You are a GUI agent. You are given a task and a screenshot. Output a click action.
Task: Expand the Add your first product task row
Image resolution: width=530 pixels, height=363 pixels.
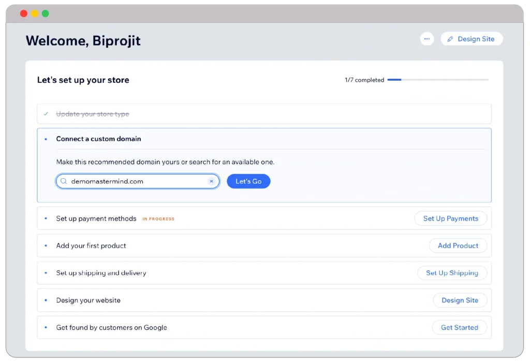[92, 245]
